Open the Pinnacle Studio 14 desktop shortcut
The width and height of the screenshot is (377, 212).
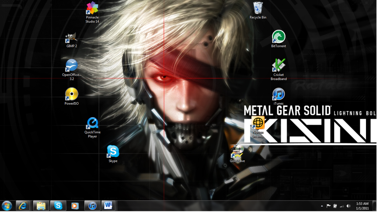pos(92,13)
